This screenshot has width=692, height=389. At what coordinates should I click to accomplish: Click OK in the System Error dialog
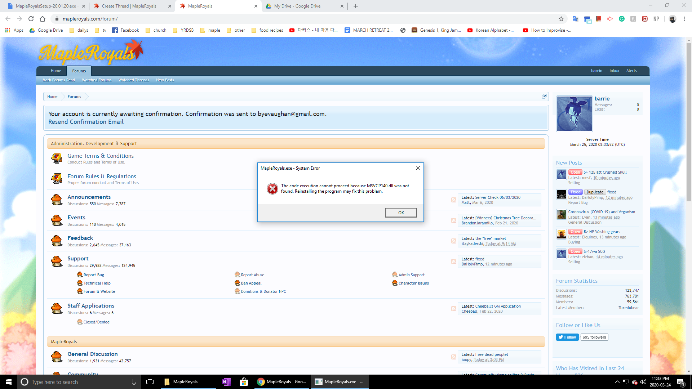pos(401,213)
